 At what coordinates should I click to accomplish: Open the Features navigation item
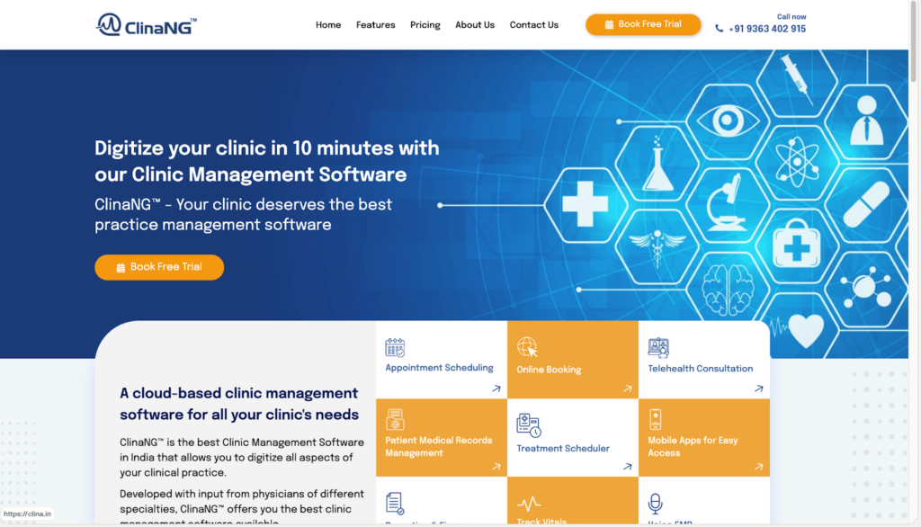tap(375, 25)
